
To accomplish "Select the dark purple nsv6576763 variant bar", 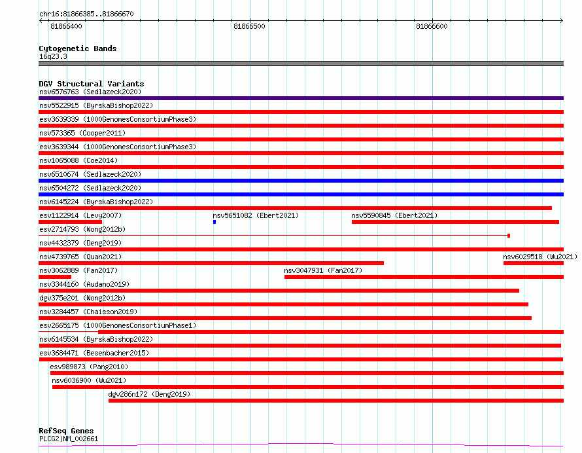I will click(301, 98).
